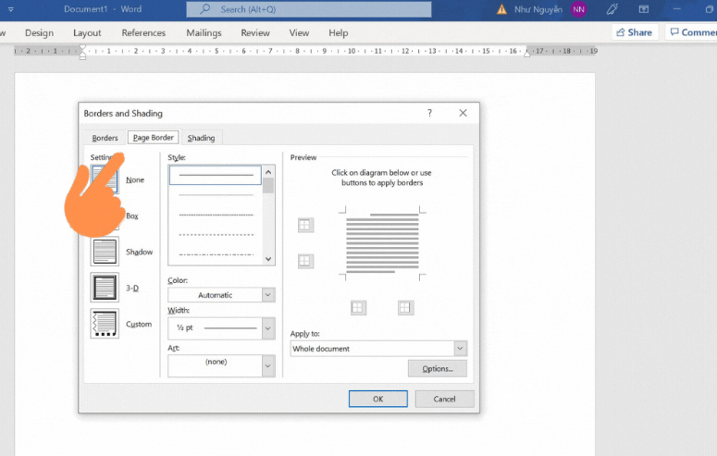
Task: Click the pen icon in title bar
Action: point(612,8)
